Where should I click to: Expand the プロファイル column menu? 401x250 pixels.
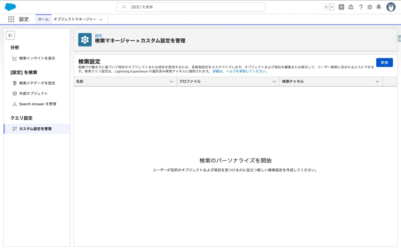coord(274,82)
